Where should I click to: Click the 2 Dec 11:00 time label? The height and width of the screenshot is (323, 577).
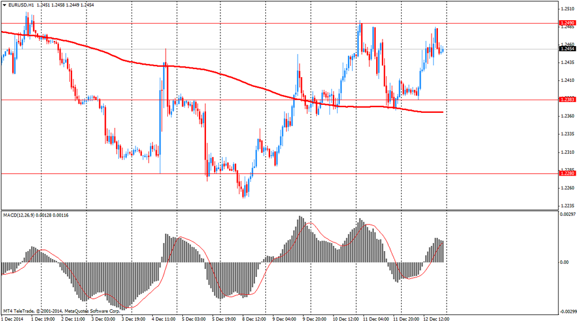[73, 319]
